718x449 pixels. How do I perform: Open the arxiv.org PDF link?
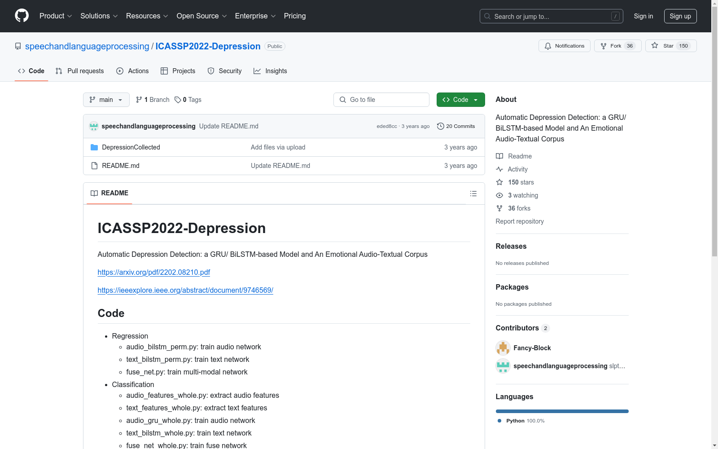pyautogui.click(x=154, y=272)
